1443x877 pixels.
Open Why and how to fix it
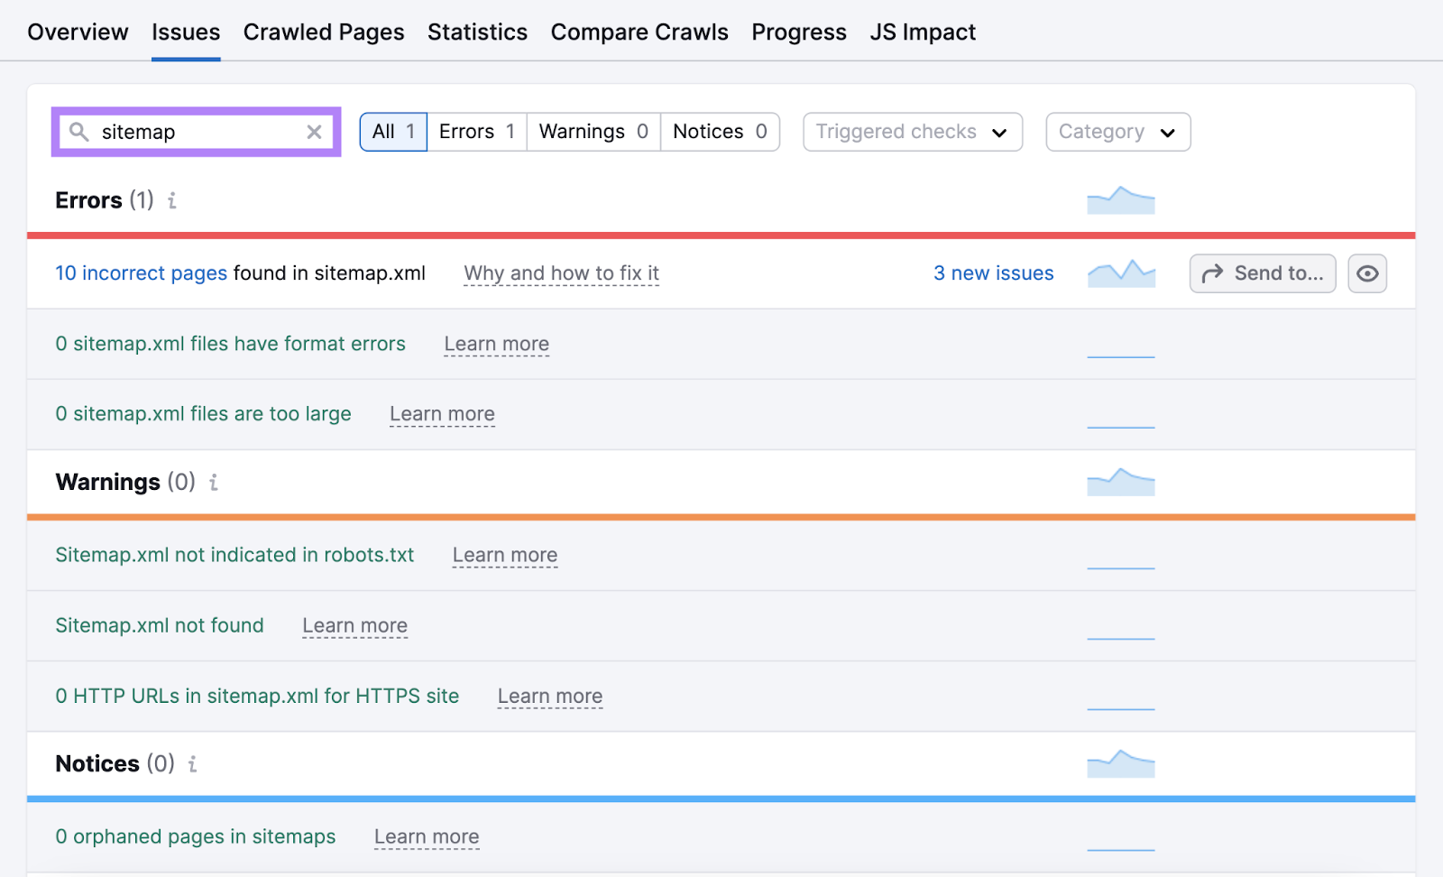pos(560,272)
